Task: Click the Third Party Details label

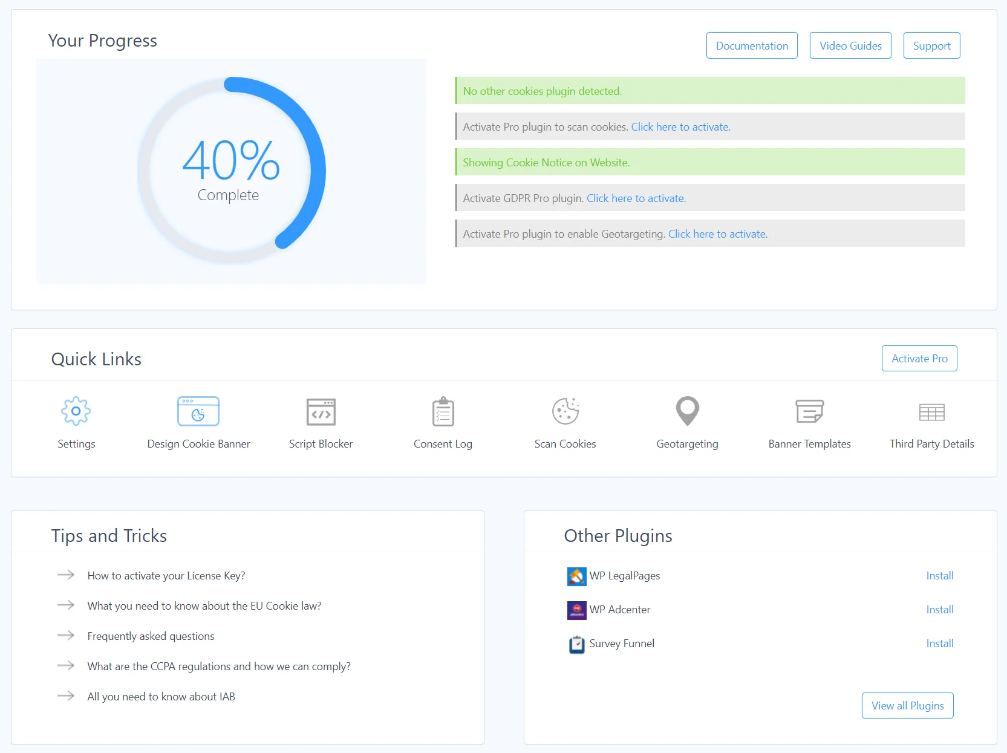Action: (x=931, y=444)
